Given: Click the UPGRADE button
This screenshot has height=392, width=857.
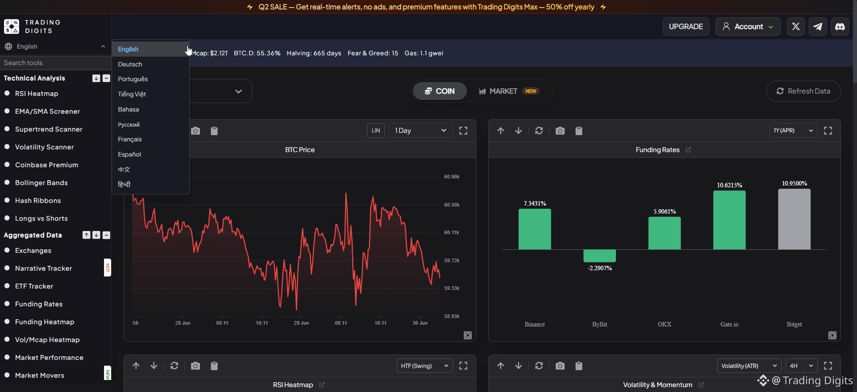Looking at the screenshot, I should [686, 27].
